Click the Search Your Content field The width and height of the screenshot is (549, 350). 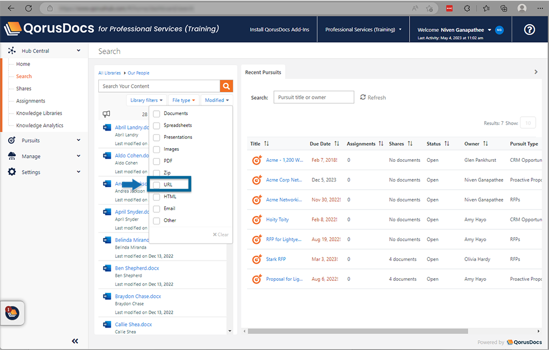click(x=159, y=86)
